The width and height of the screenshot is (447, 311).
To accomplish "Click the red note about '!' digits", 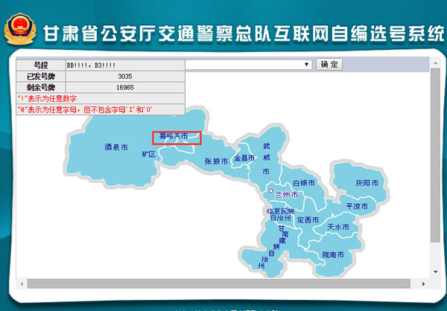I will (47, 99).
